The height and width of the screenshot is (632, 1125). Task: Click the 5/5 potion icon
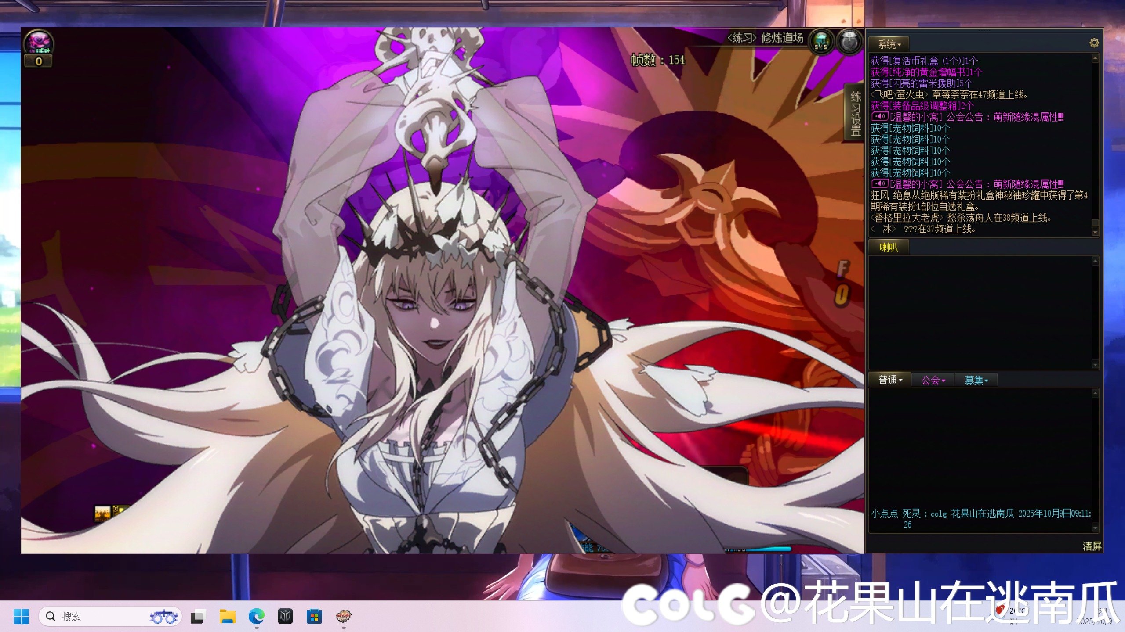[821, 42]
